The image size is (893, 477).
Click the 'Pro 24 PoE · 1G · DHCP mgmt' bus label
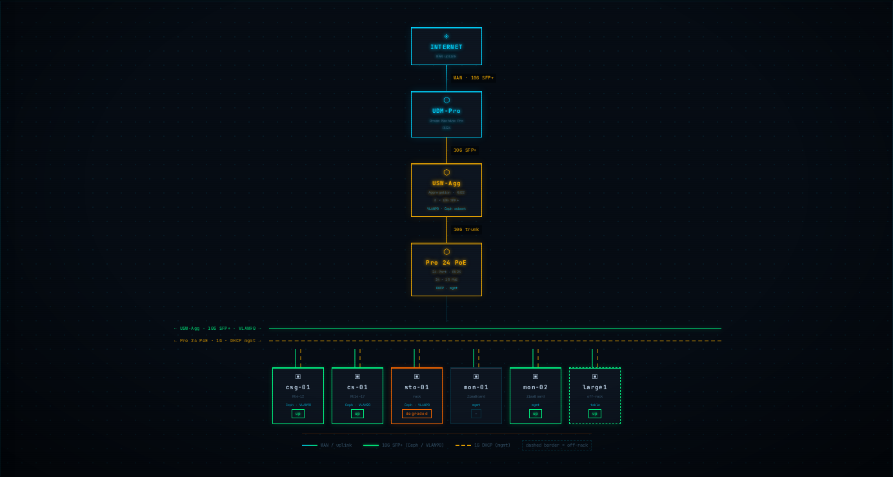point(218,341)
